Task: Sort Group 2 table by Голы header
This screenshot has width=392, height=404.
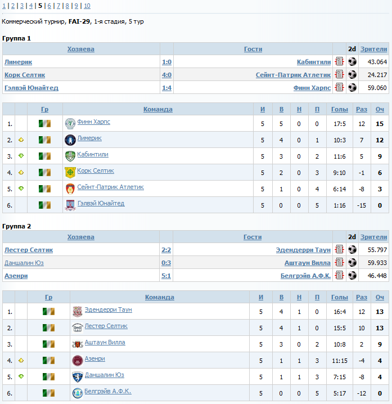Action: pos(339,297)
